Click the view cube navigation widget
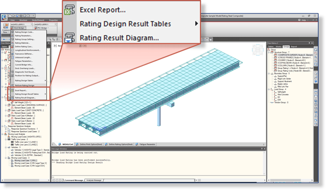 (x=258, y=50)
